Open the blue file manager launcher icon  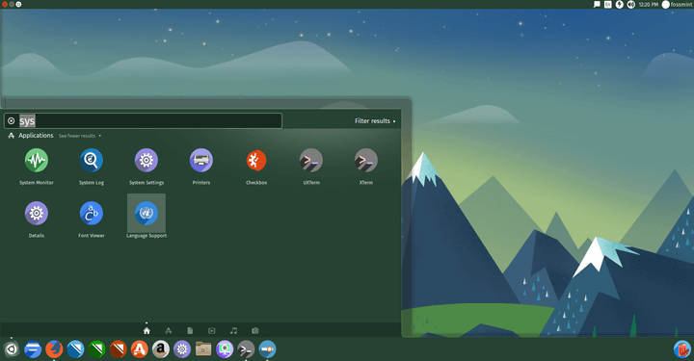coord(33,349)
